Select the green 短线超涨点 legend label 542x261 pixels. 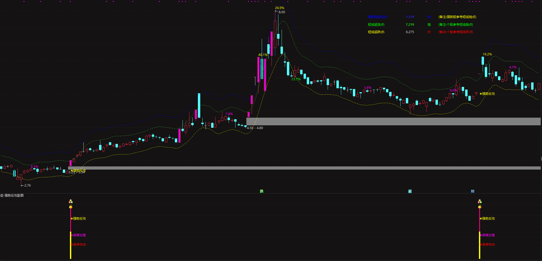pyautogui.click(x=376, y=25)
